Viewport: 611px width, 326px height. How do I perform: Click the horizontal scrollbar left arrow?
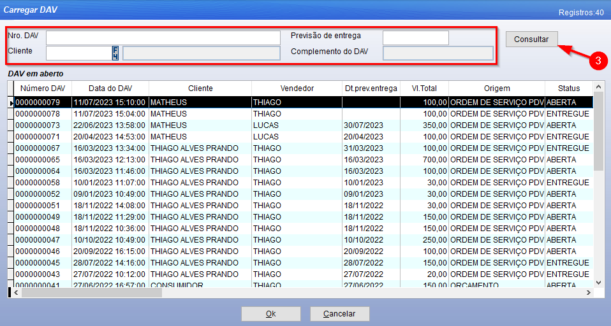(x=17, y=292)
